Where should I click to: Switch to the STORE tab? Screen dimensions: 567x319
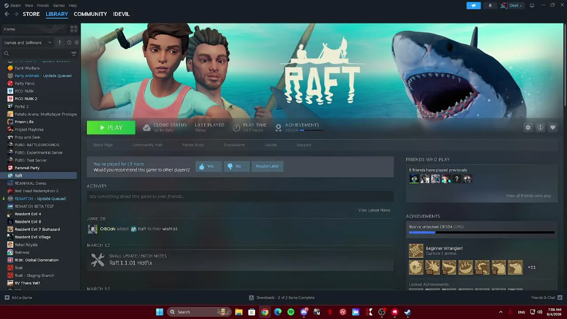pos(31,14)
